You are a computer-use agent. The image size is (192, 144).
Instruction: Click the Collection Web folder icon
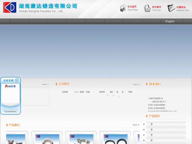(171, 8)
